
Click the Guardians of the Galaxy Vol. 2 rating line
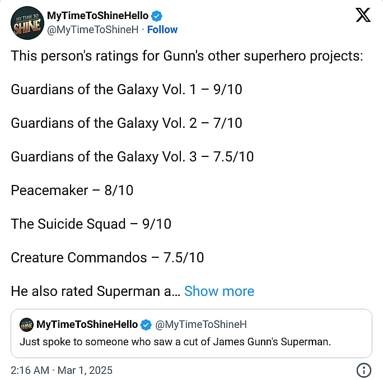pyautogui.click(x=127, y=123)
